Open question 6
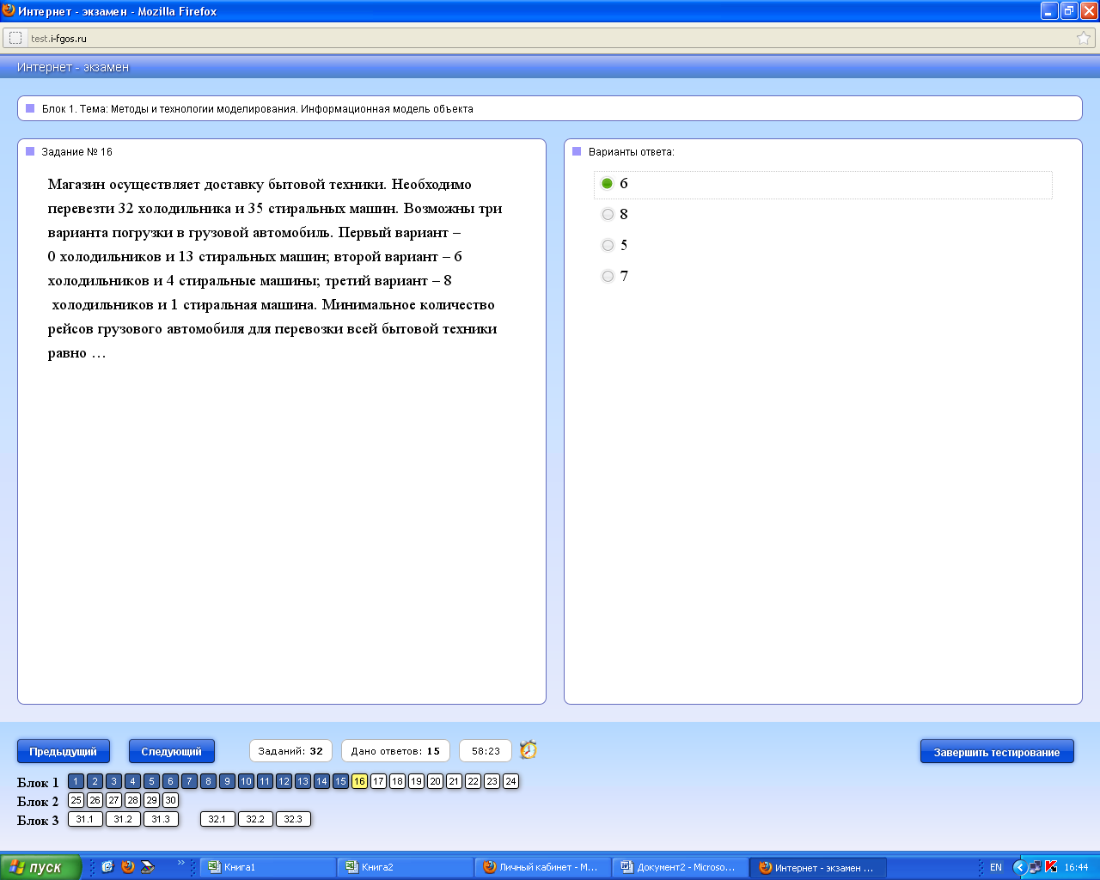This screenshot has width=1100, height=880. (x=170, y=781)
